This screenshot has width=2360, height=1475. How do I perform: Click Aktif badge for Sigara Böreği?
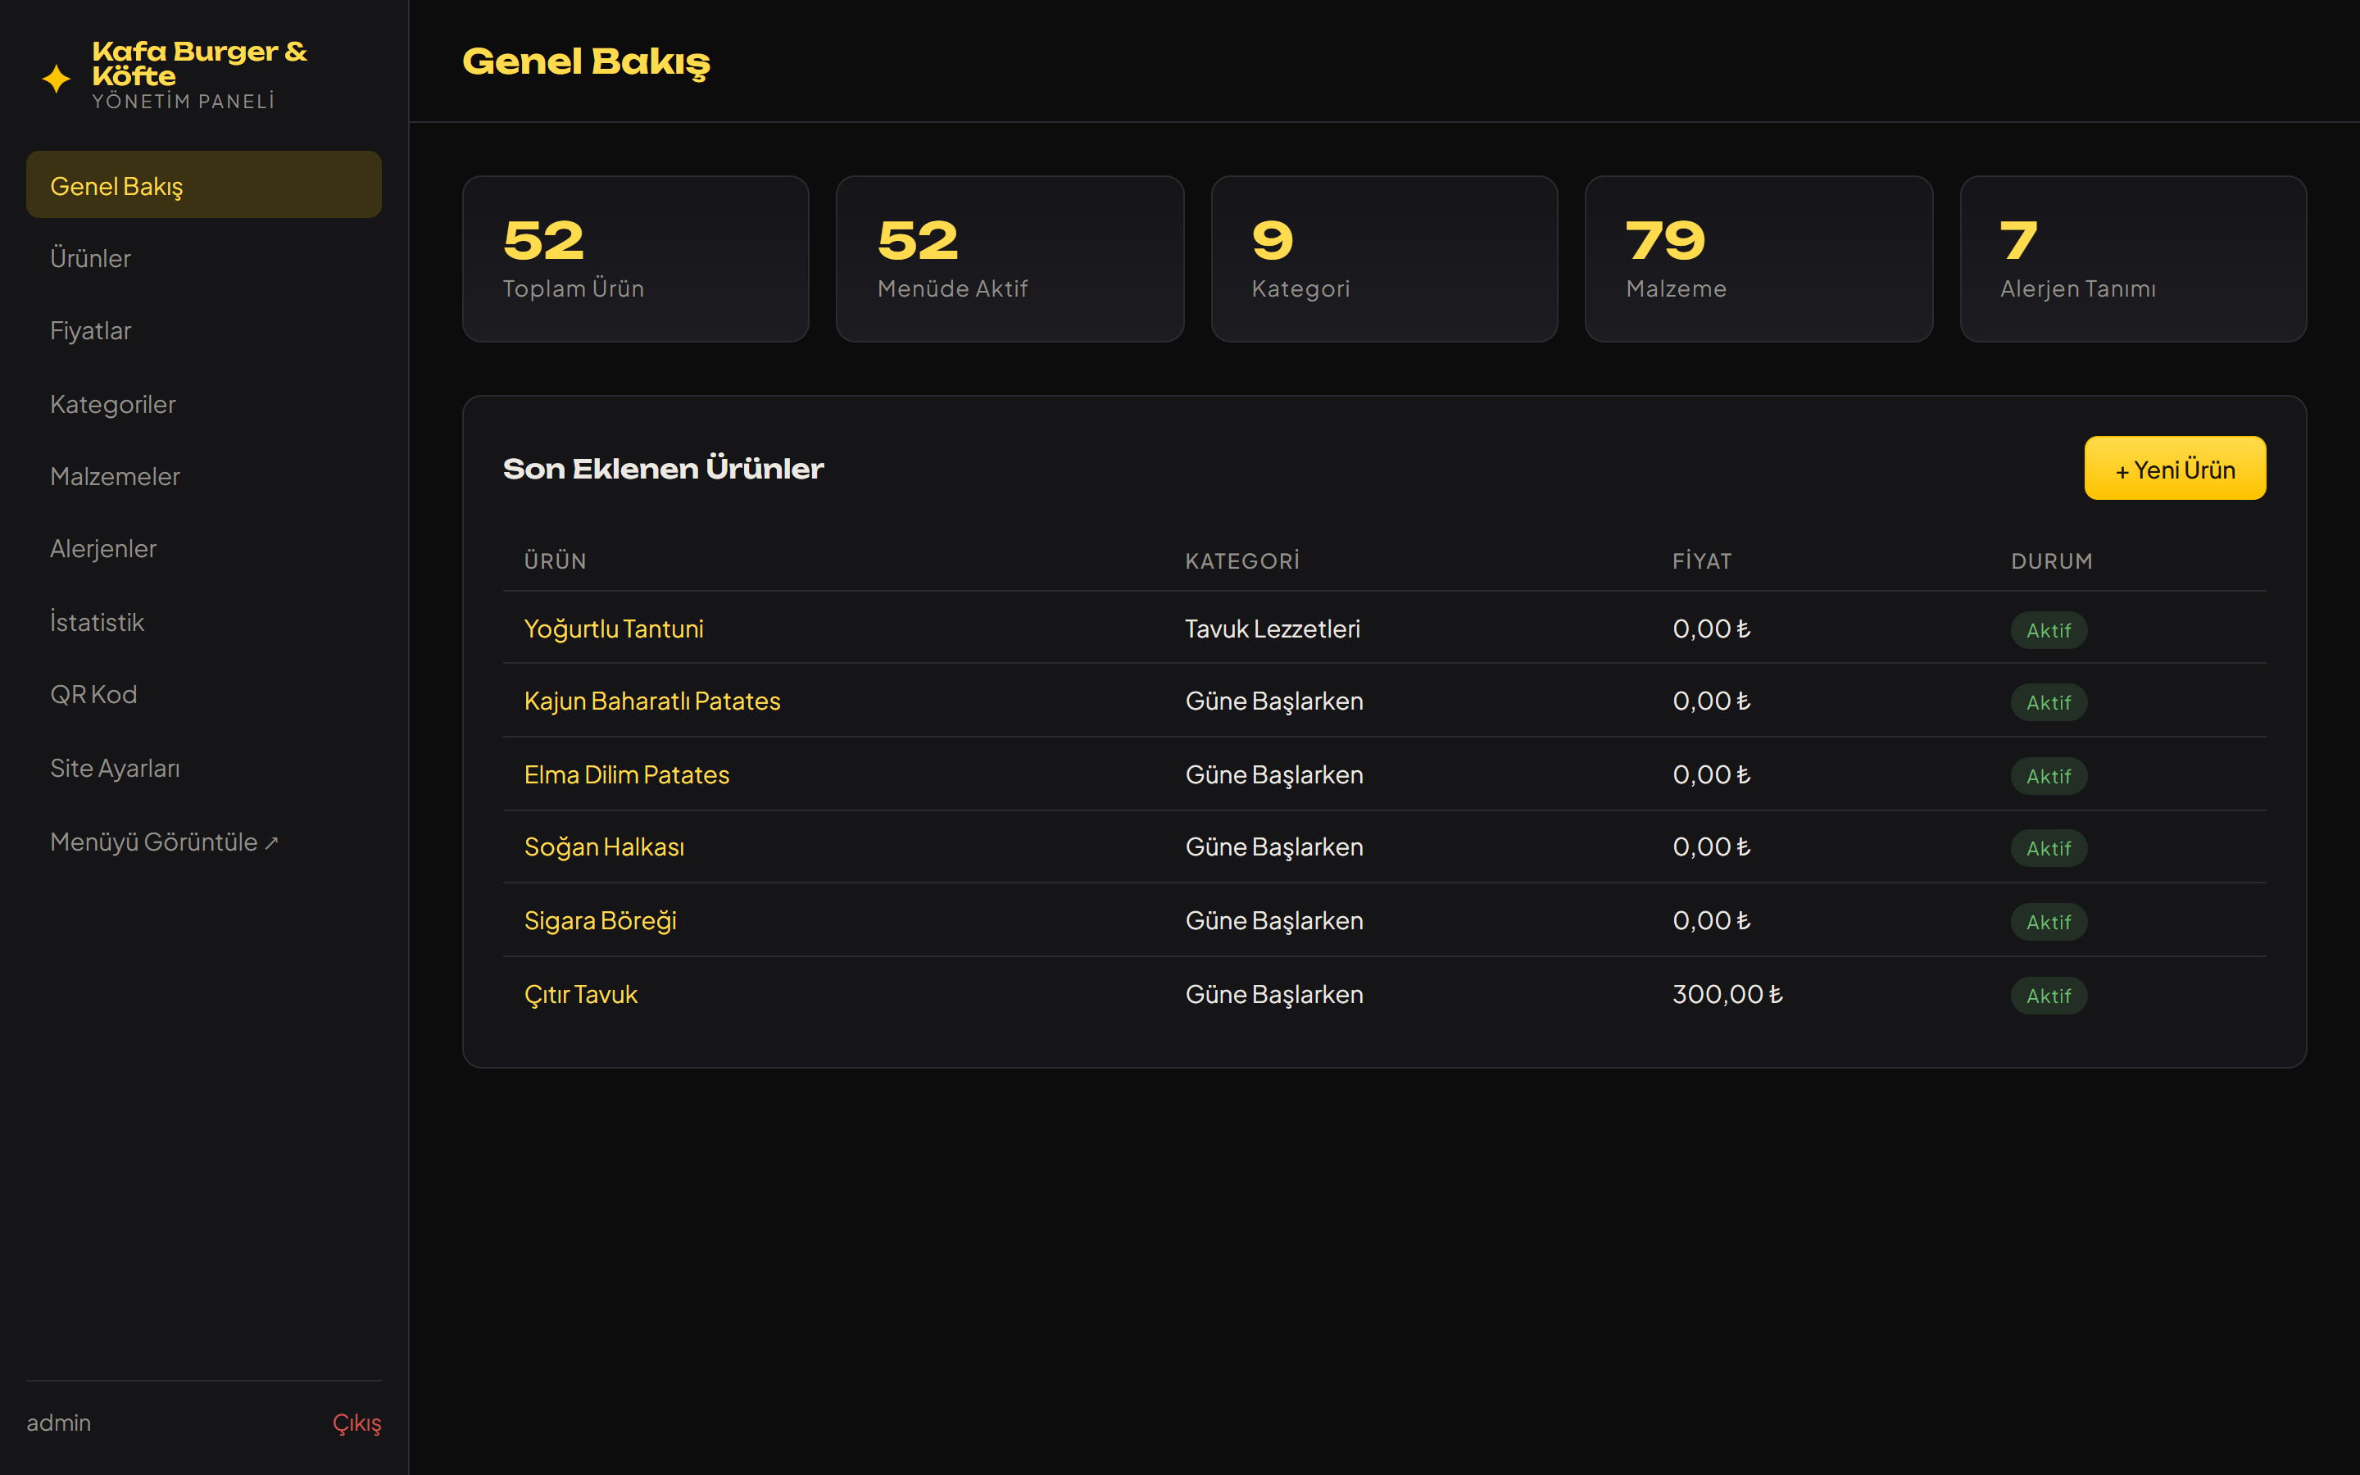click(2048, 922)
